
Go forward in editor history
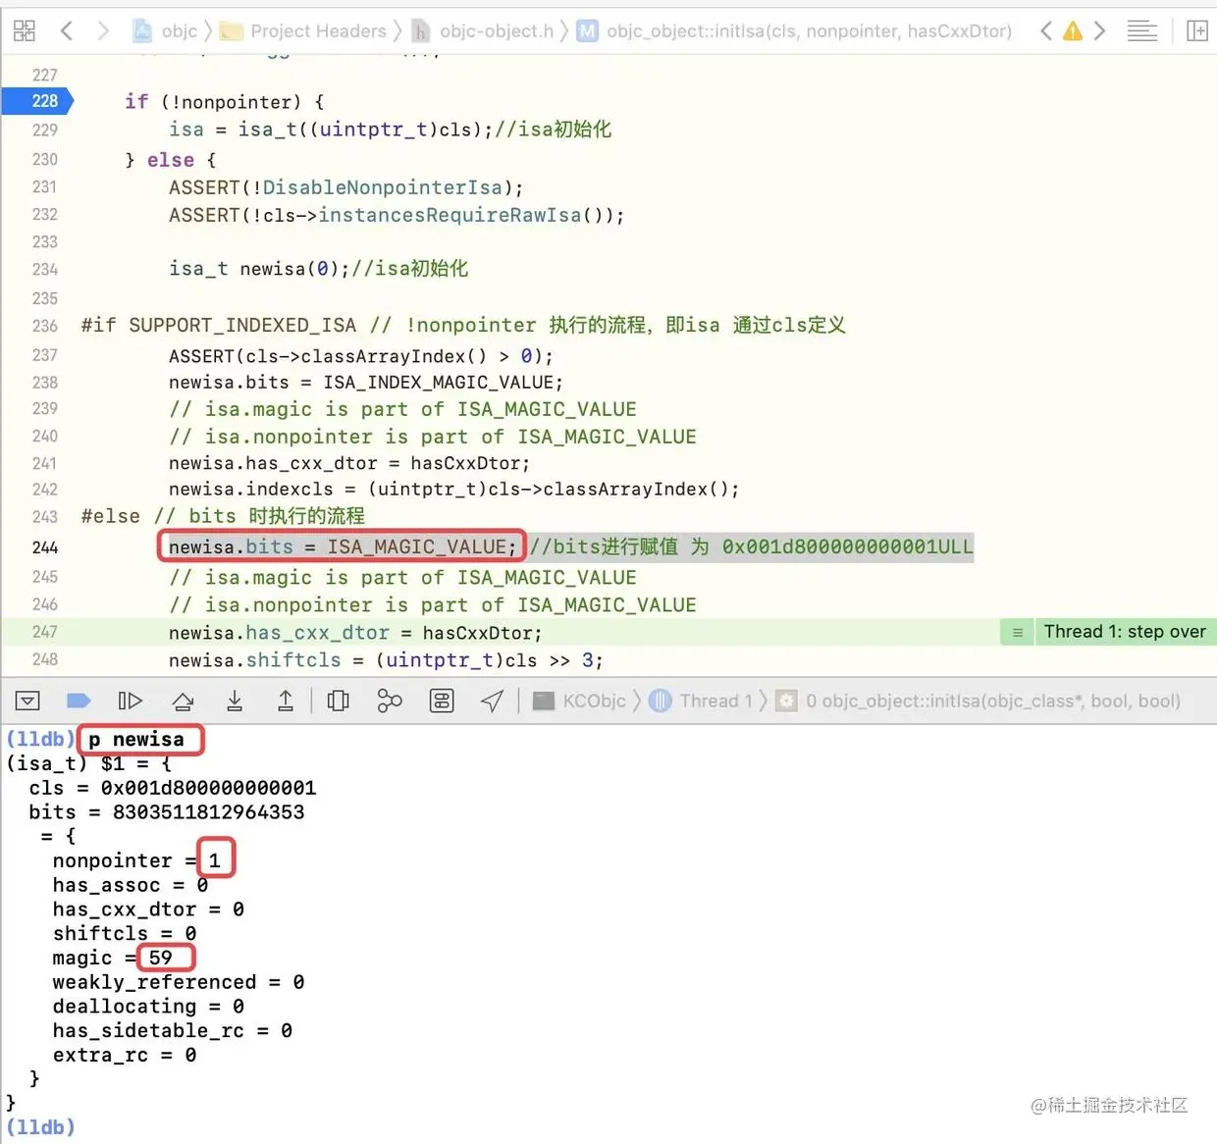103,31
